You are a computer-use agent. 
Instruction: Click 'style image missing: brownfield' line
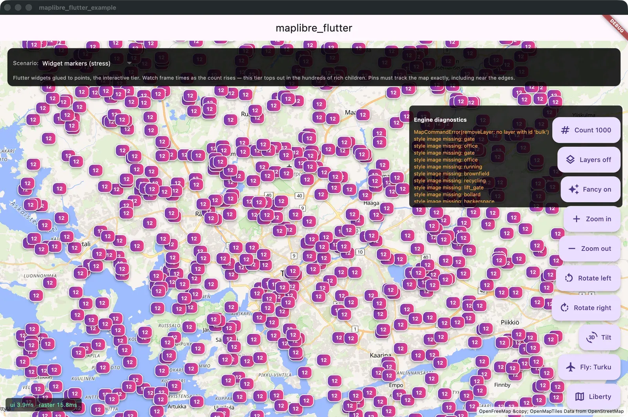point(451,174)
